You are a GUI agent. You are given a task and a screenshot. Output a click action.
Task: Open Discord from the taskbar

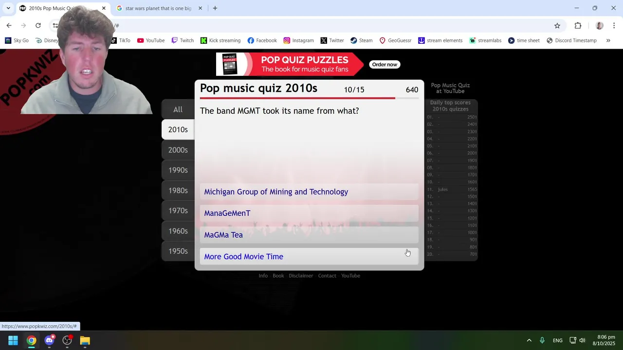point(49,340)
